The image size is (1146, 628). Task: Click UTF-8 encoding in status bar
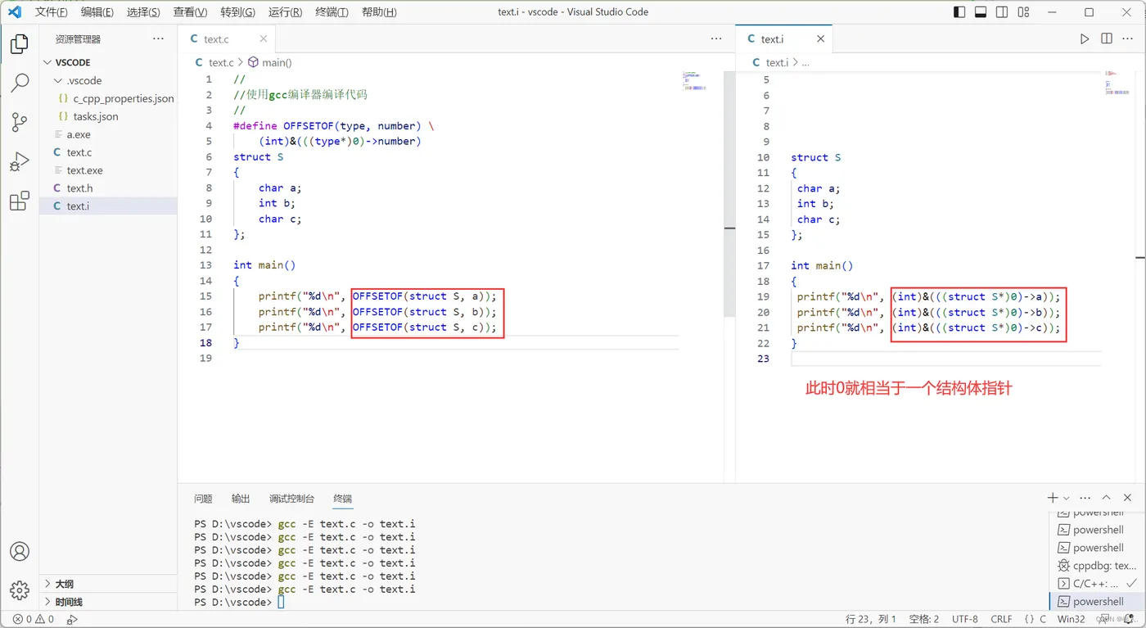pos(965,619)
